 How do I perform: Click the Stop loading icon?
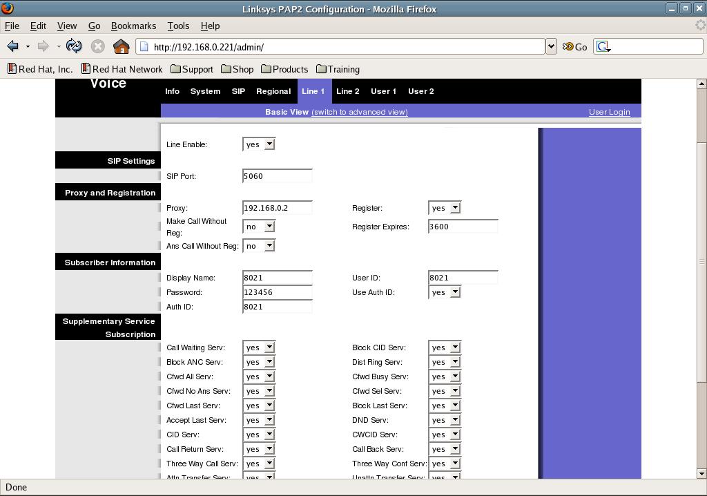coord(98,46)
